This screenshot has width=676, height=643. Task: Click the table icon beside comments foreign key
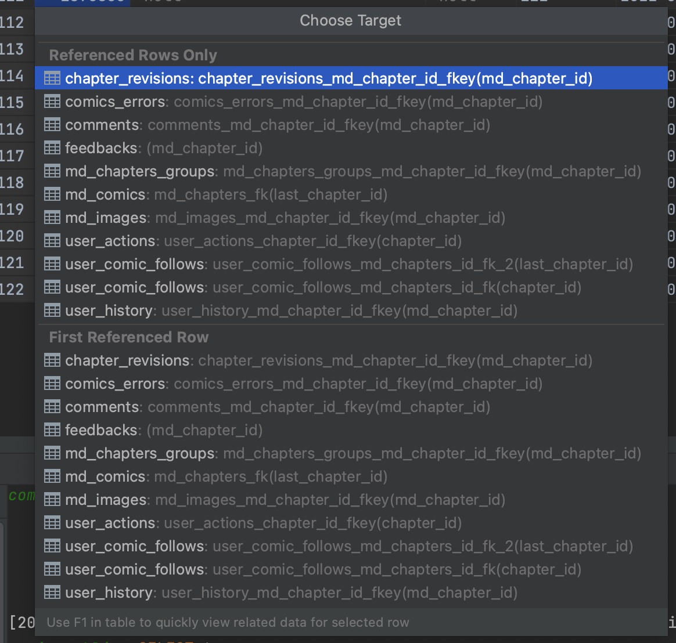click(52, 124)
